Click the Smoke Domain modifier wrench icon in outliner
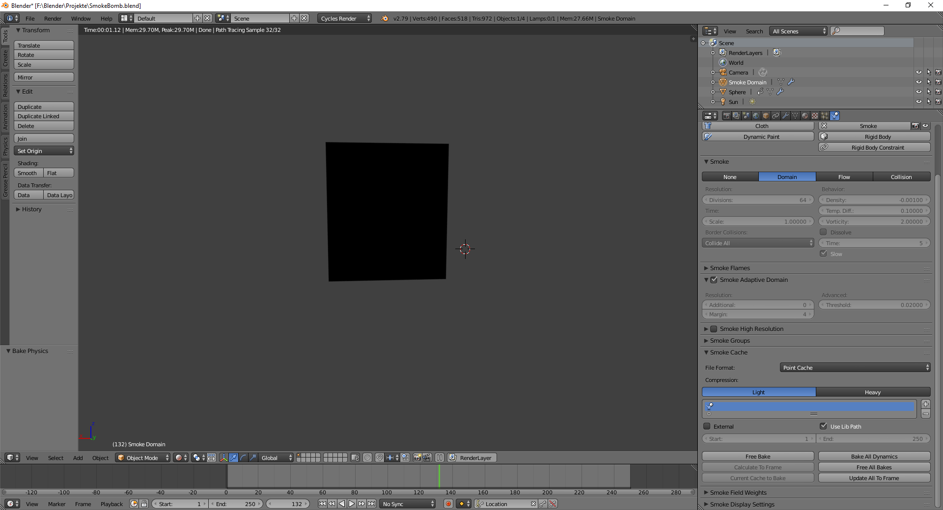Viewport: 943px width, 510px height. tap(791, 82)
